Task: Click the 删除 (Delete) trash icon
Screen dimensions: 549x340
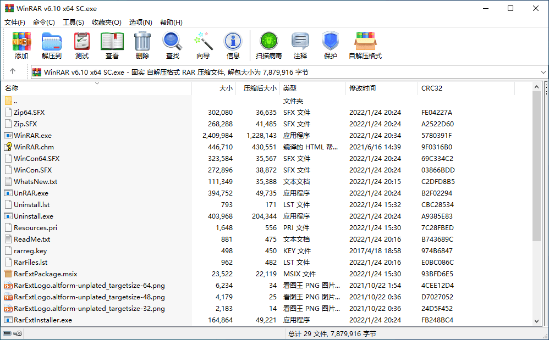Action: (x=142, y=41)
